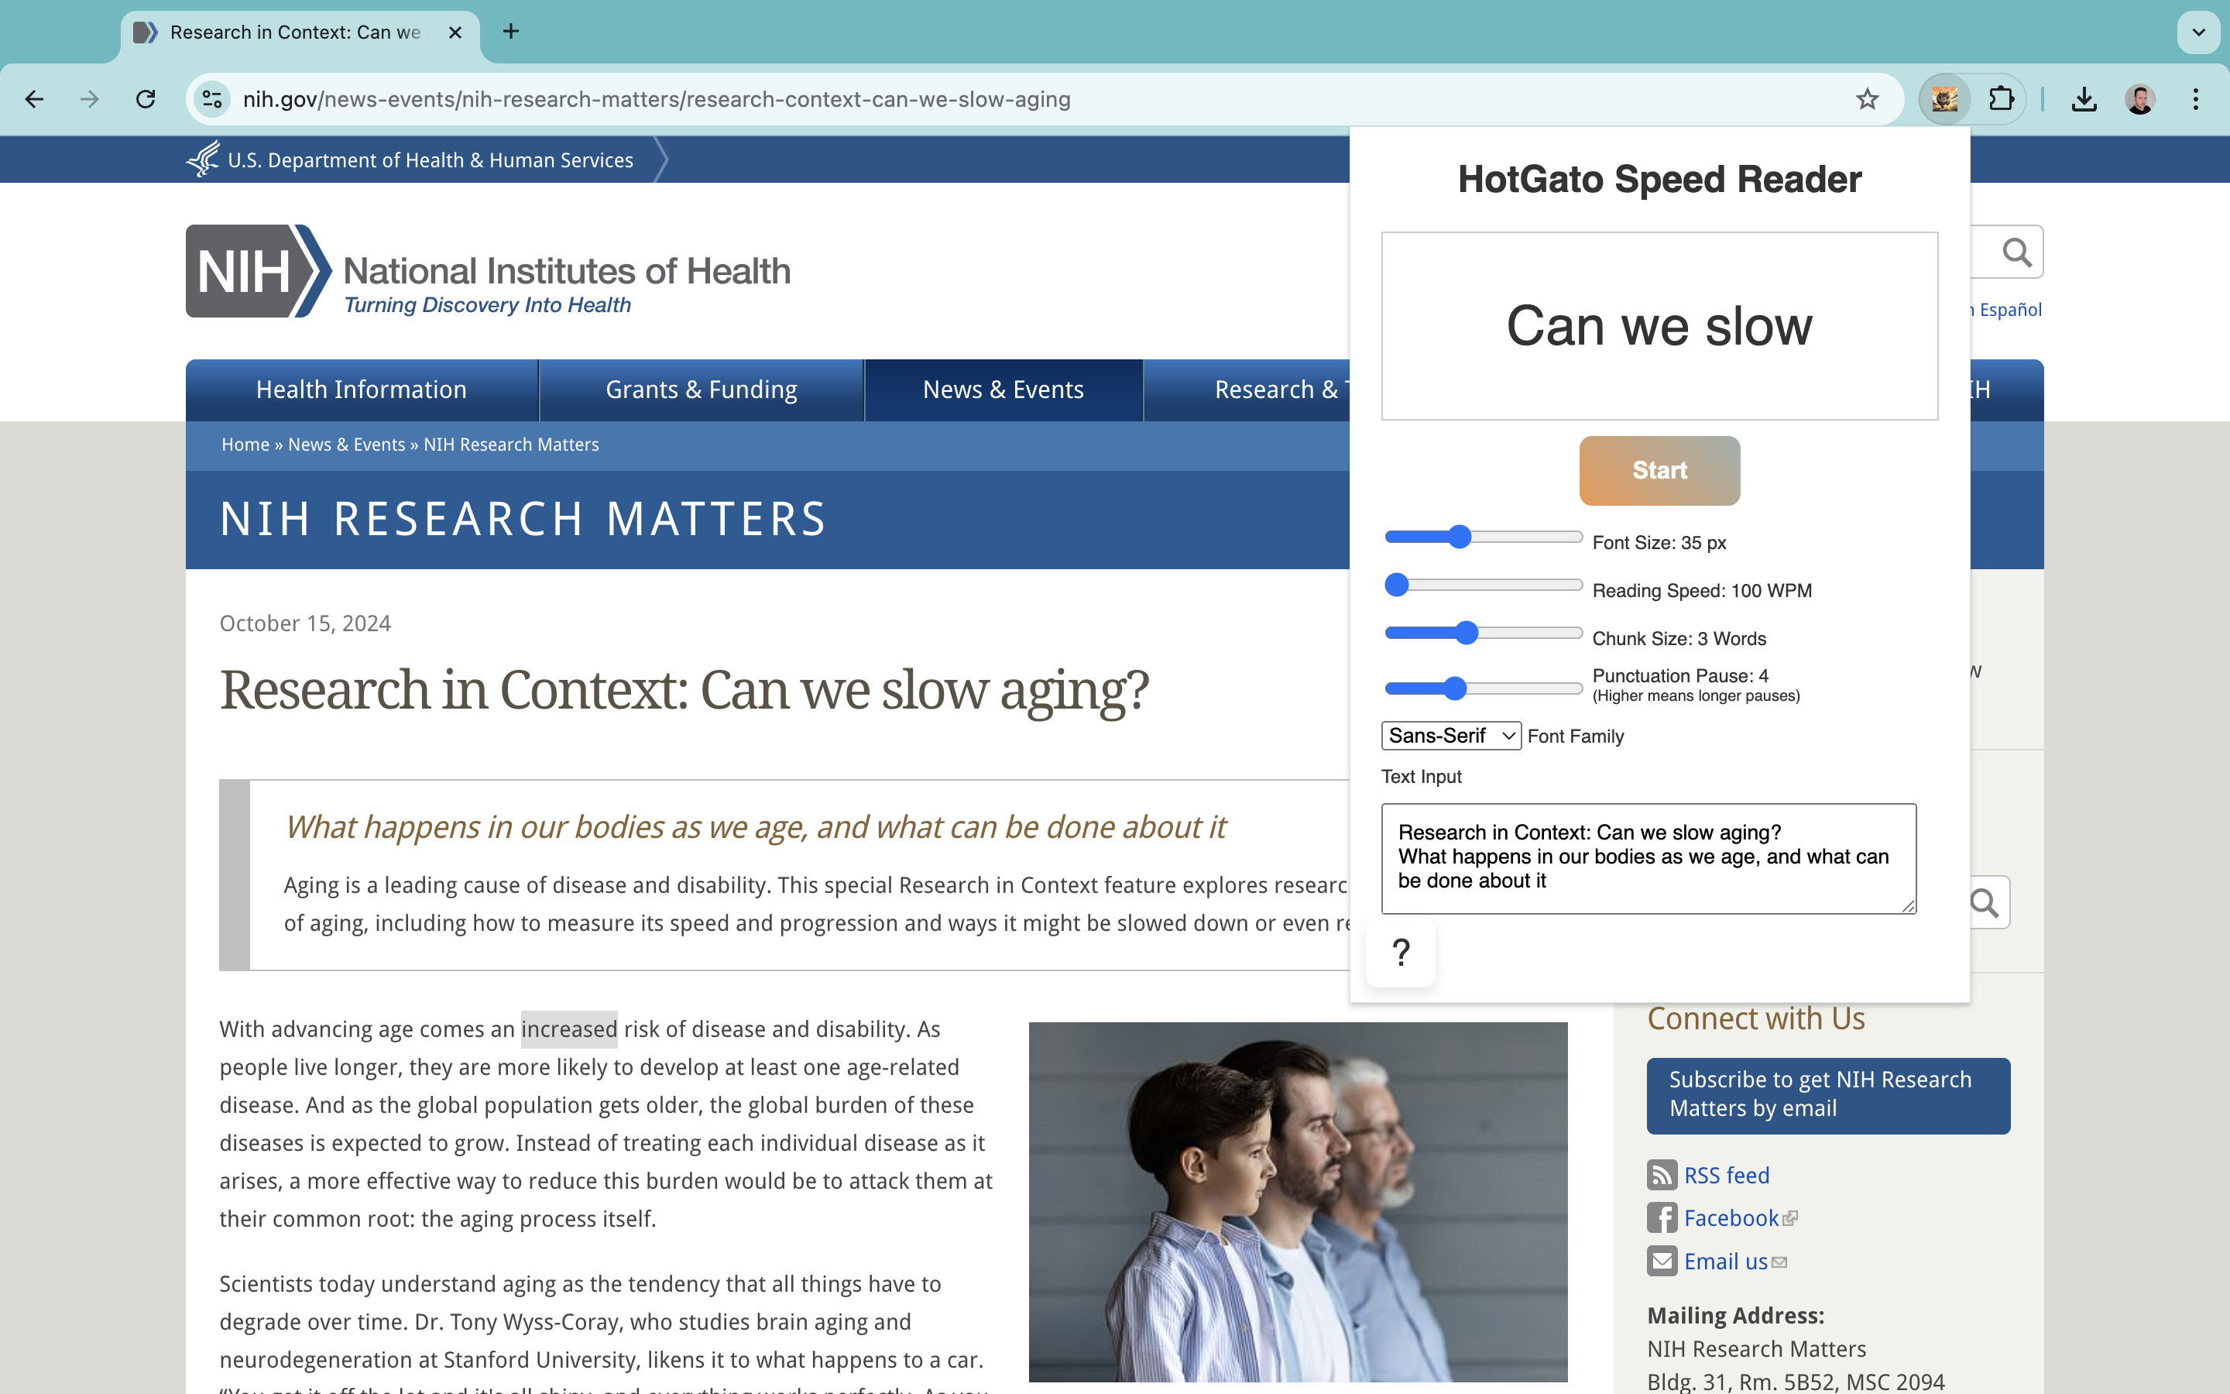The height and width of the screenshot is (1394, 2230).
Task: Open the Downloads icon
Action: [x=2084, y=98]
